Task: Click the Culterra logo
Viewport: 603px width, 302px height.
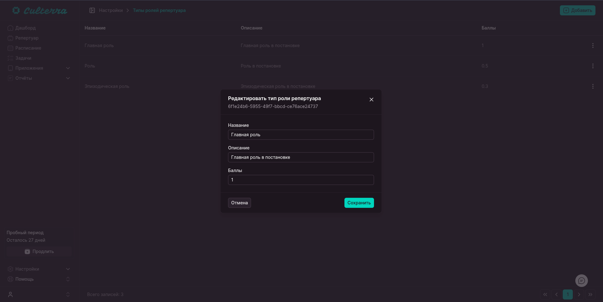Action: pos(40,11)
